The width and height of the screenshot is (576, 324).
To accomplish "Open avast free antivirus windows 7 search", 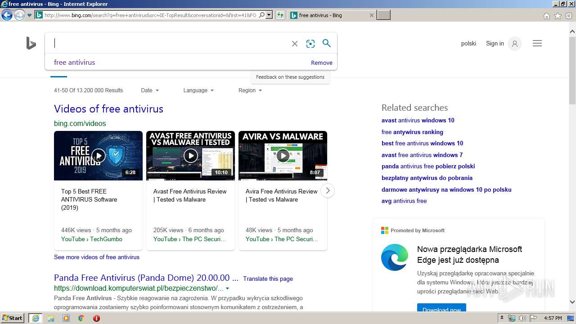I will pyautogui.click(x=422, y=155).
